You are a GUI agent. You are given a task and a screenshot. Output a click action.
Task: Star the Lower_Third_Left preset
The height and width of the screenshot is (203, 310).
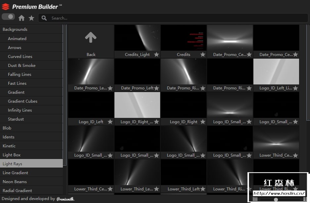click(203, 189)
